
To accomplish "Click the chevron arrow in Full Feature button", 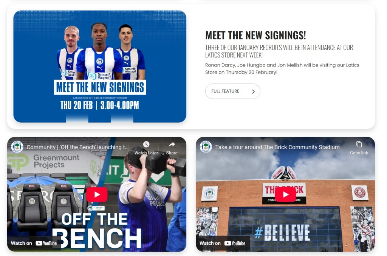I will click(x=253, y=91).
